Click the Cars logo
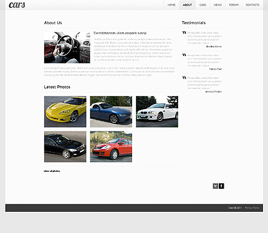The width and height of the screenshot is (268, 233). (17, 5)
